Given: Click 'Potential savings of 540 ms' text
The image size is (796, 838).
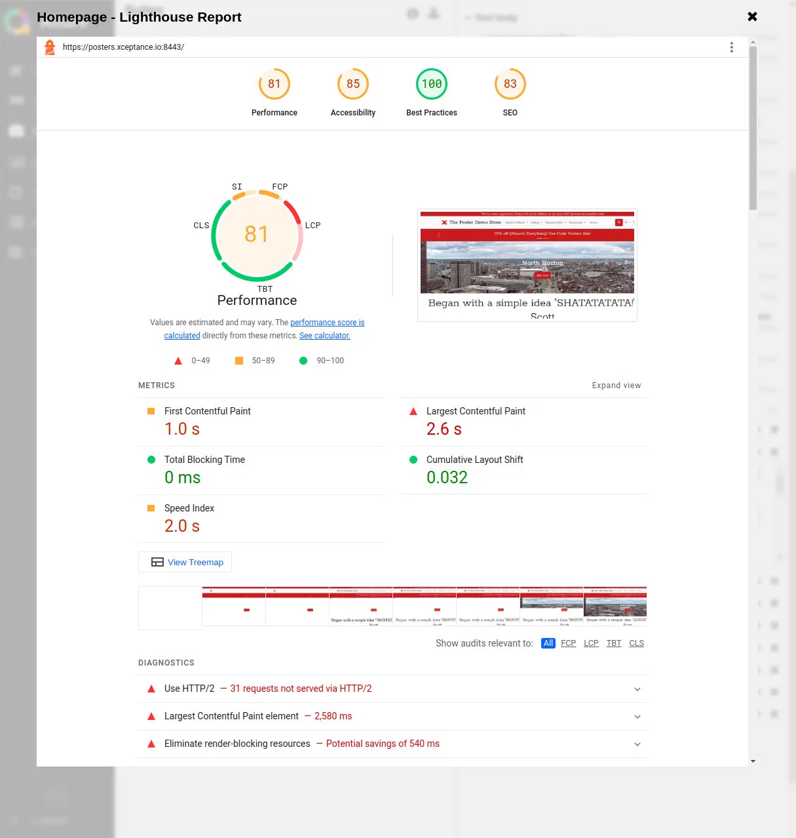Looking at the screenshot, I should [x=383, y=744].
